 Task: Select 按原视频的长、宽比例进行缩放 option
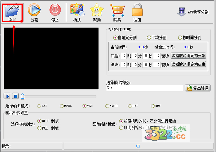(x=148, y=121)
